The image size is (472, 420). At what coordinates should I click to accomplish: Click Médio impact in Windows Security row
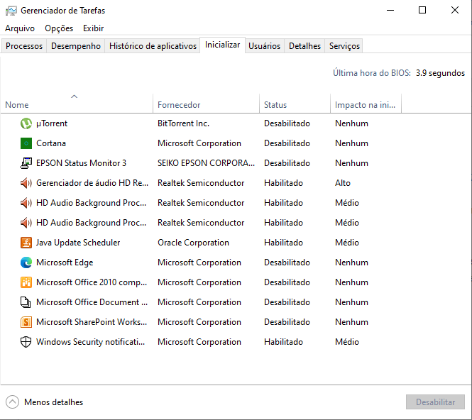pos(347,342)
